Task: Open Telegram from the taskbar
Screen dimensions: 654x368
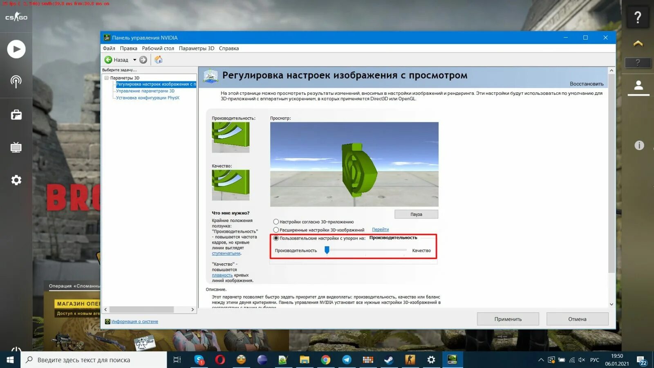Action: [347, 360]
